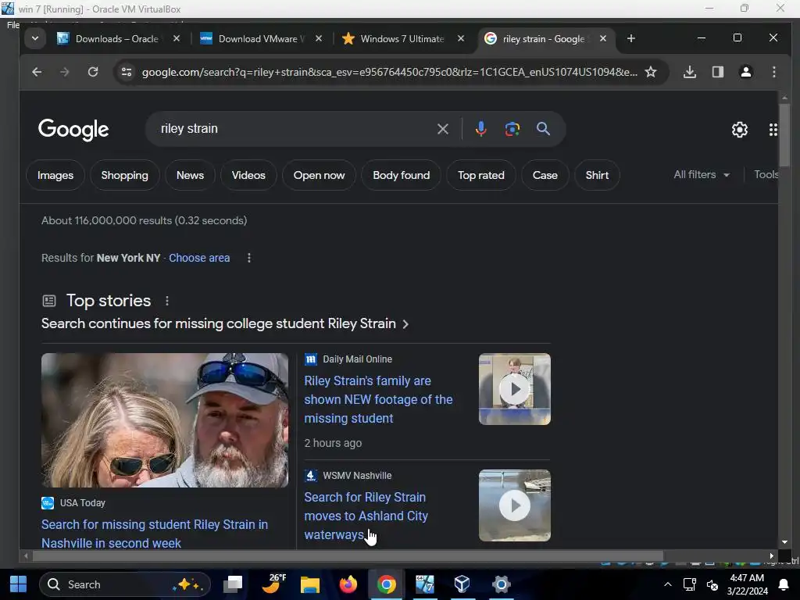
Task: Bookmark this page with the star icon
Action: pyautogui.click(x=651, y=72)
